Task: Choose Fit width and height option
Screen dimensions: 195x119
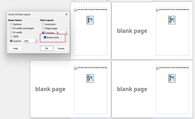Action: 11,28
